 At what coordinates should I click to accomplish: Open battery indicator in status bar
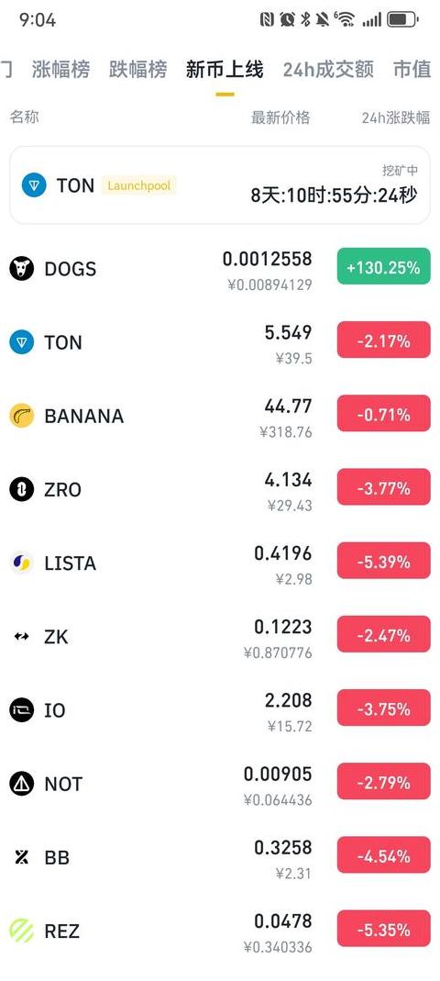click(402, 20)
